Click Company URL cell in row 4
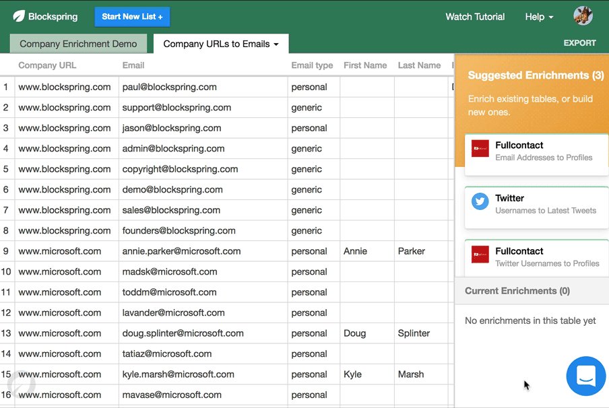Image resolution: width=609 pixels, height=408 pixels. click(67, 149)
